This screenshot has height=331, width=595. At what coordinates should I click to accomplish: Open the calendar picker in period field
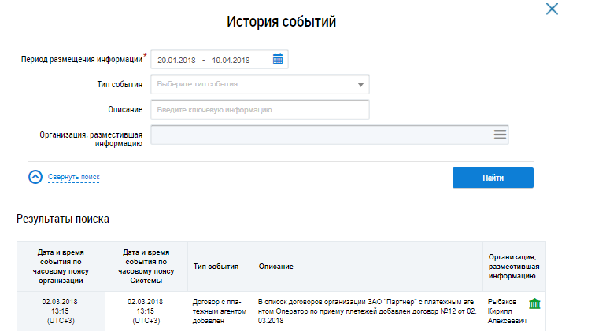coord(277,59)
